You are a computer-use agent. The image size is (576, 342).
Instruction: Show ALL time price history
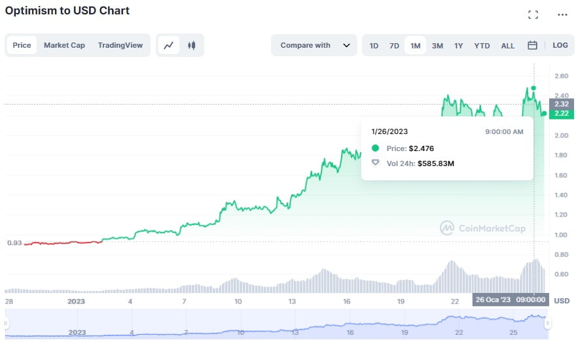tap(508, 46)
